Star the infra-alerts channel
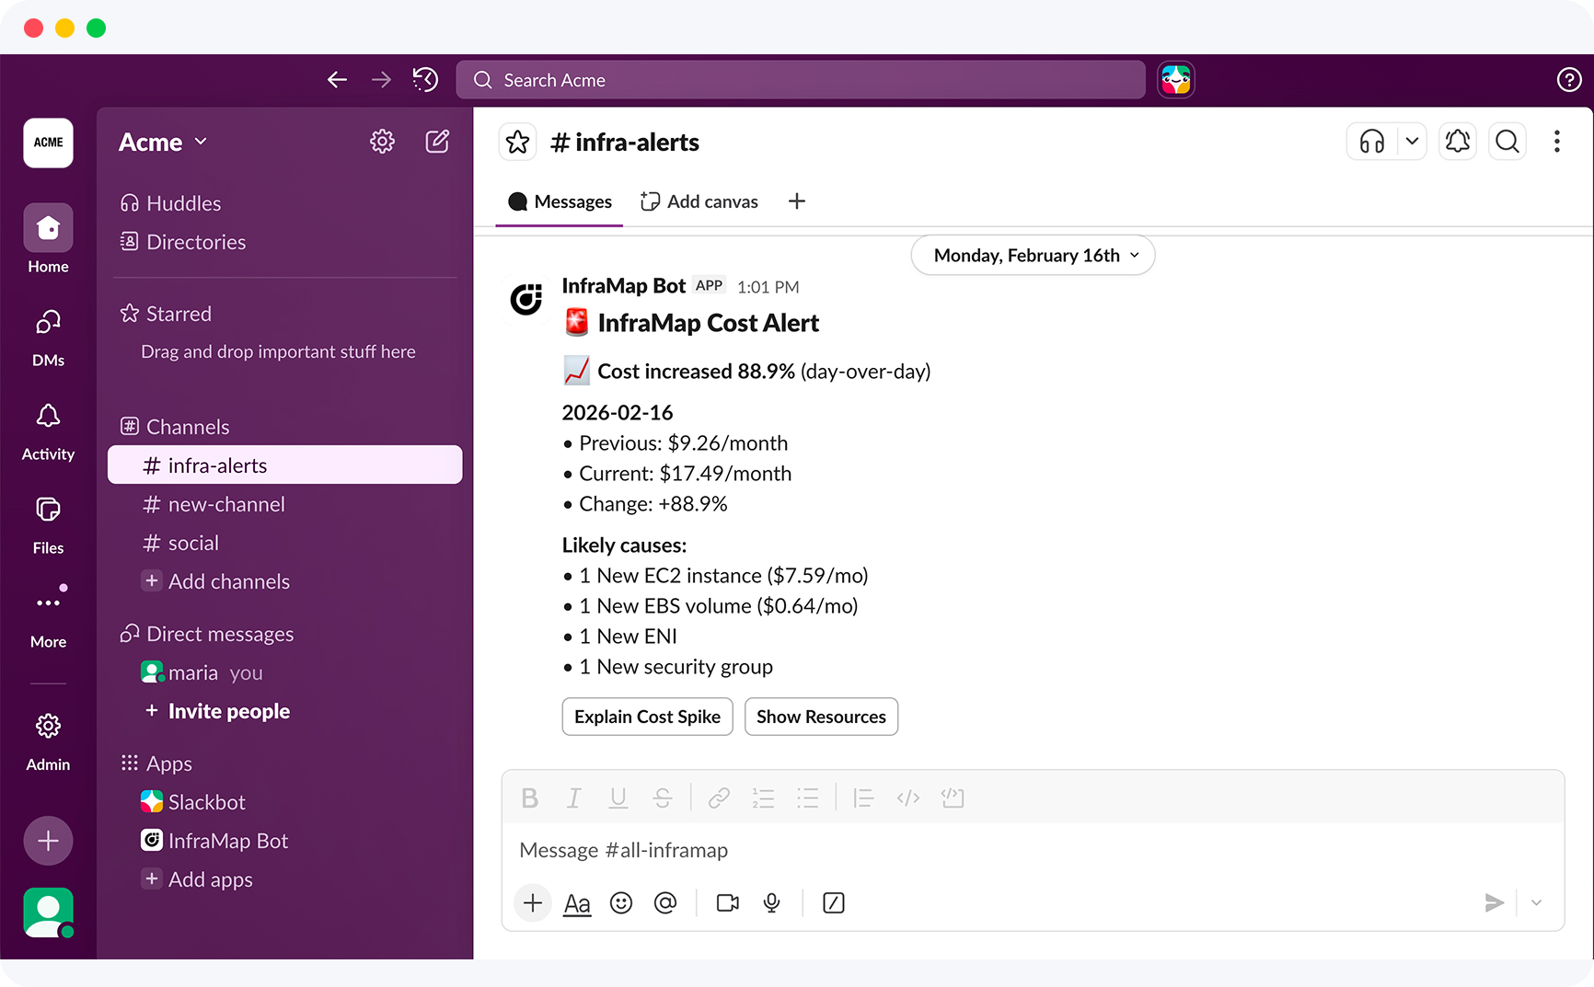The height and width of the screenshot is (987, 1594). tap(518, 143)
